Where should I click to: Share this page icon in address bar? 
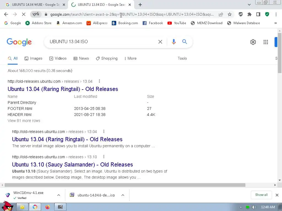(221, 14)
